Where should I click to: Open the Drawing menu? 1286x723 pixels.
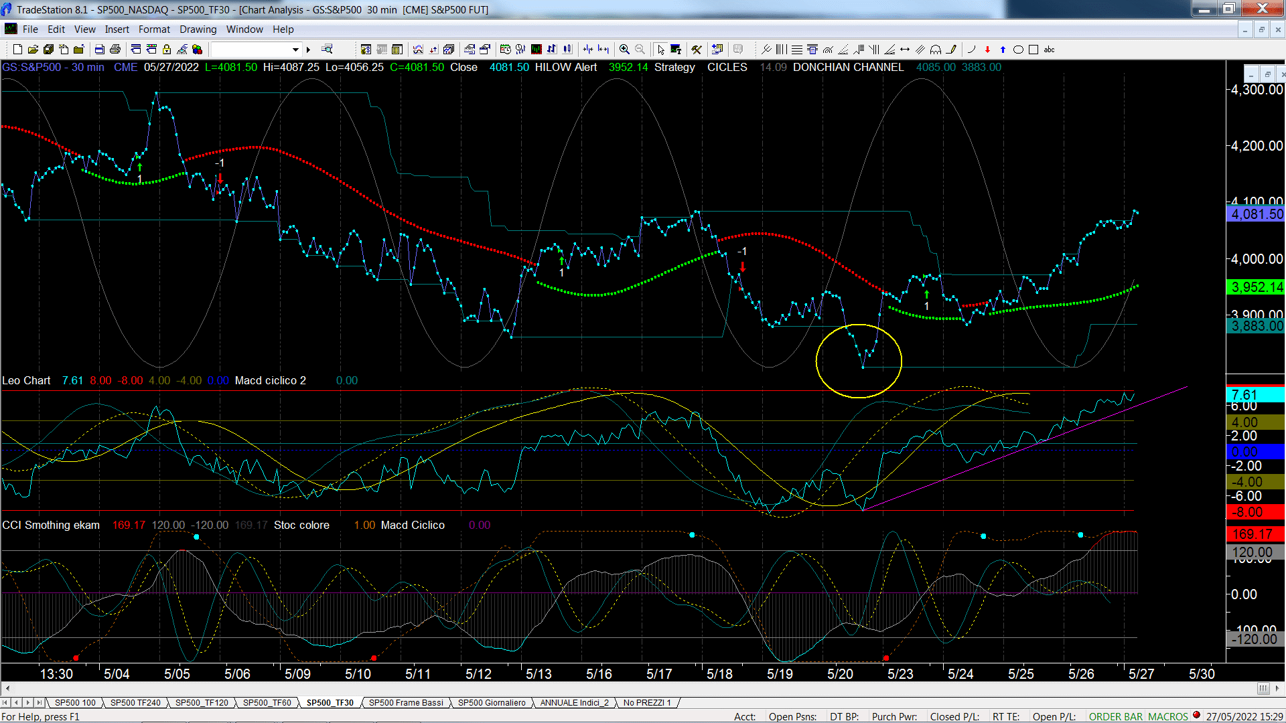198,29
